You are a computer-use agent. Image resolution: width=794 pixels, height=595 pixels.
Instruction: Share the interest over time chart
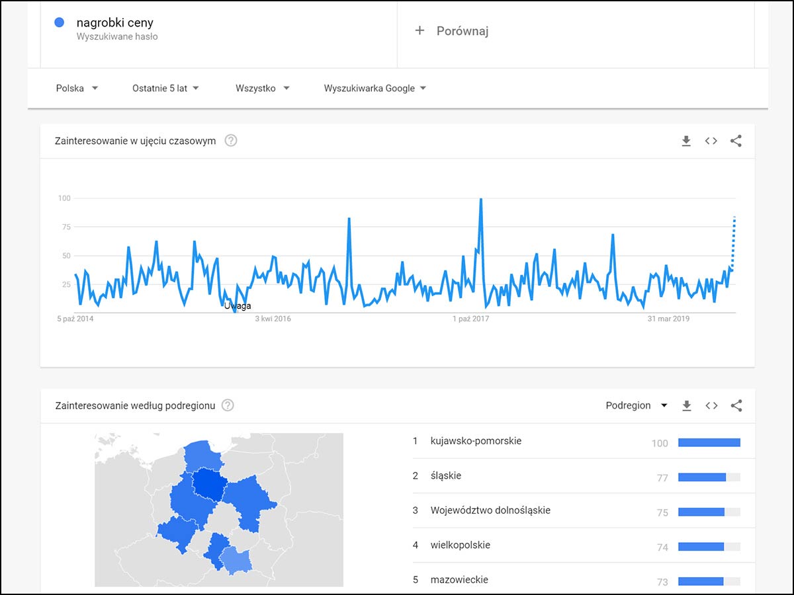(x=736, y=141)
